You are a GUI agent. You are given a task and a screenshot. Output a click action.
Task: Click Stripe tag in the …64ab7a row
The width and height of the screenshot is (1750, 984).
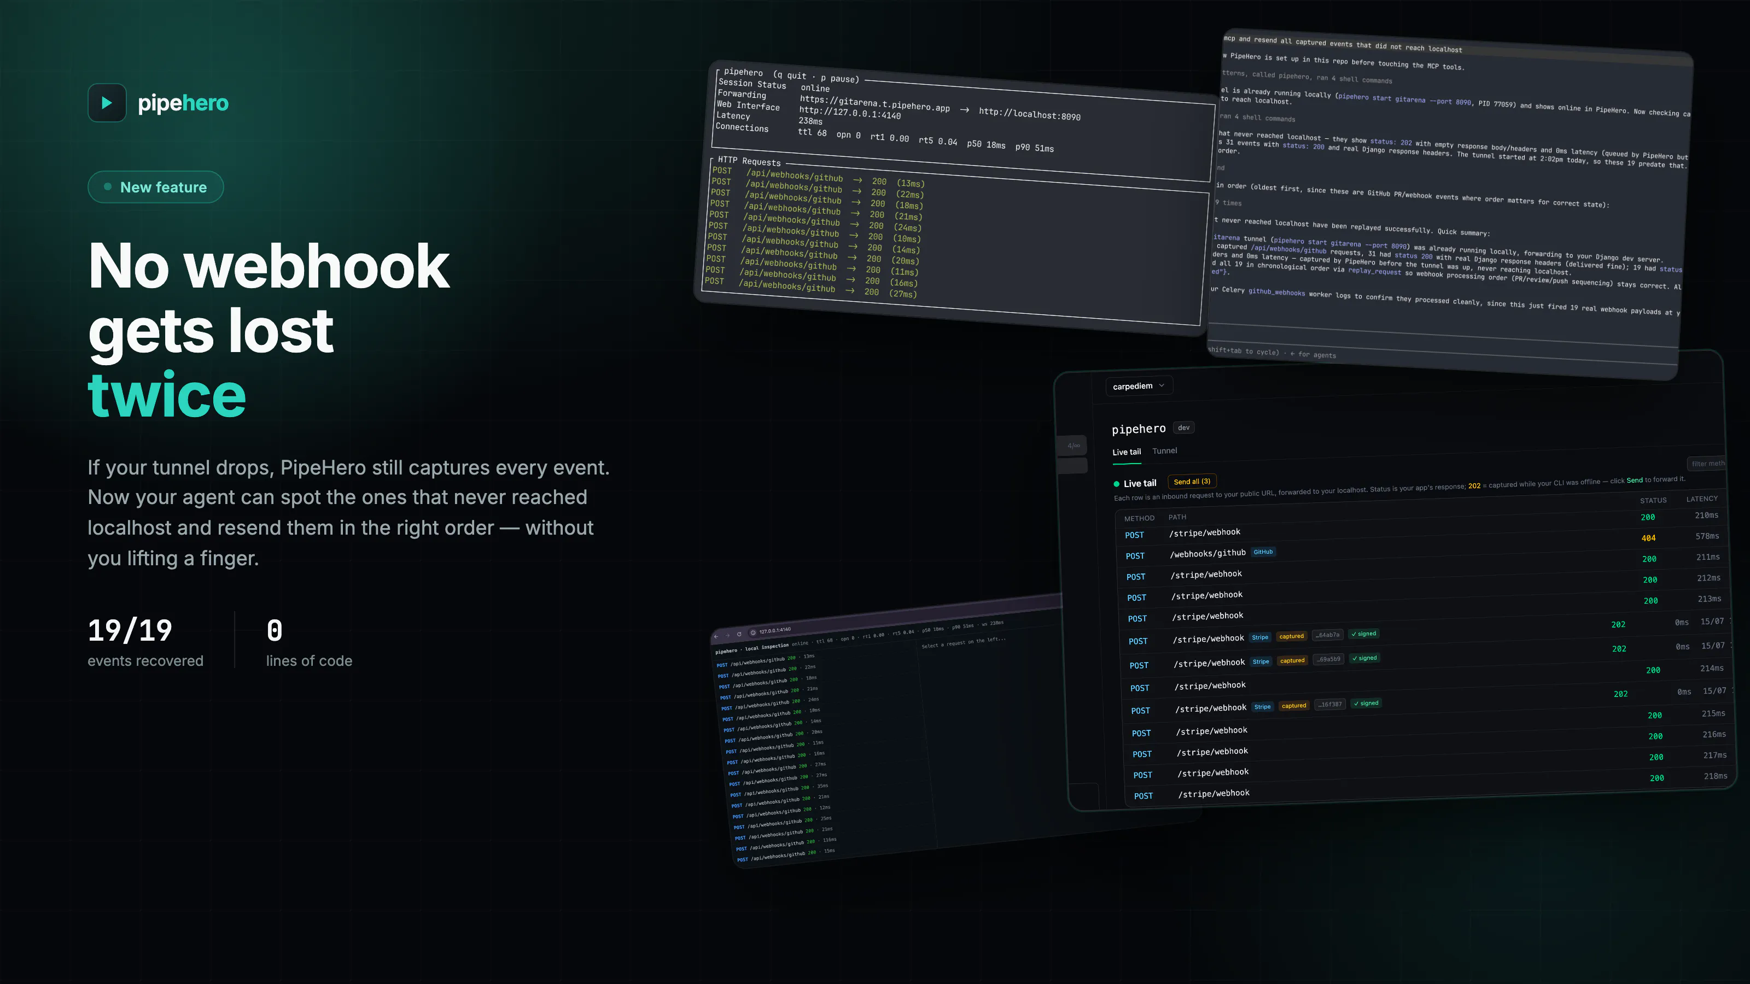(x=1260, y=637)
